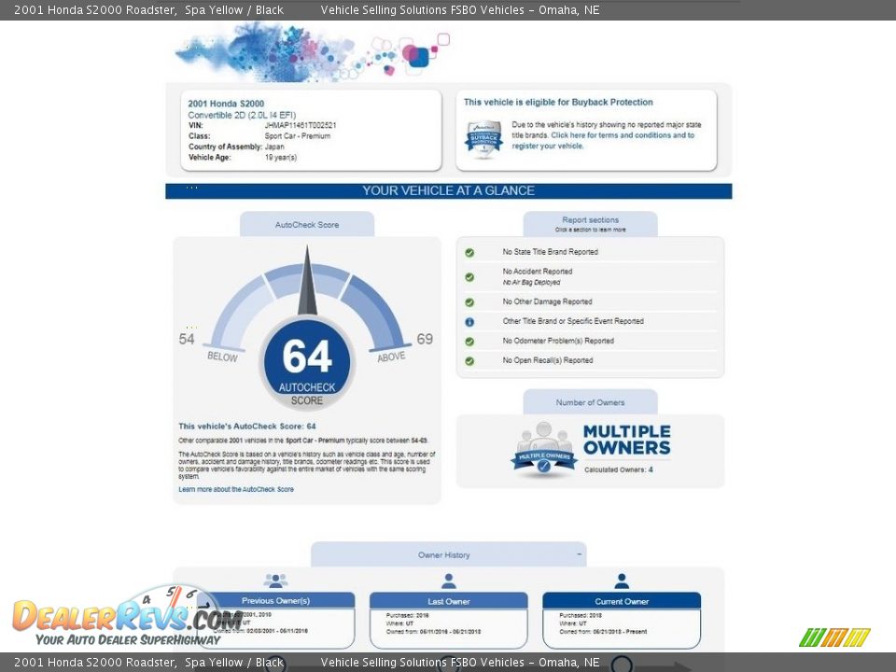Image resolution: width=896 pixels, height=672 pixels.
Task: Click the Buyback Protection shield badge
Action: pos(484,138)
